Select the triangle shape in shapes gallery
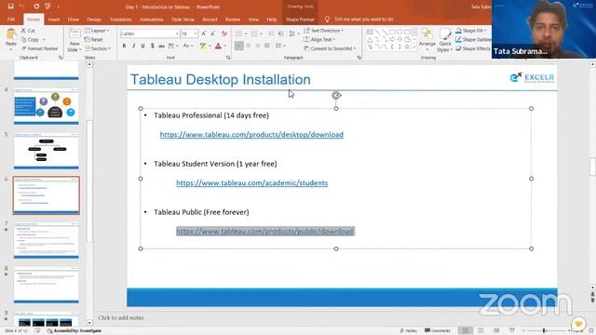This screenshot has height=335, width=596. 370,39
